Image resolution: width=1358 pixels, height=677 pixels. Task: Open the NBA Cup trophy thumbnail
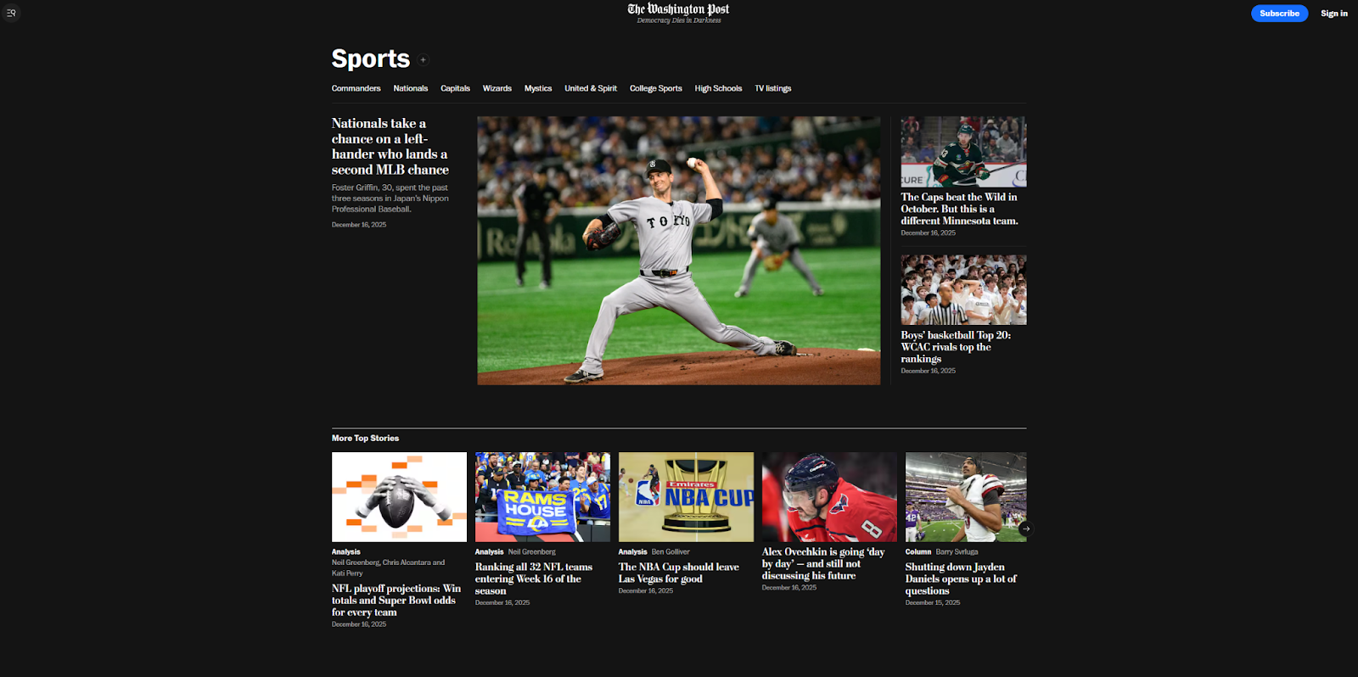(686, 497)
